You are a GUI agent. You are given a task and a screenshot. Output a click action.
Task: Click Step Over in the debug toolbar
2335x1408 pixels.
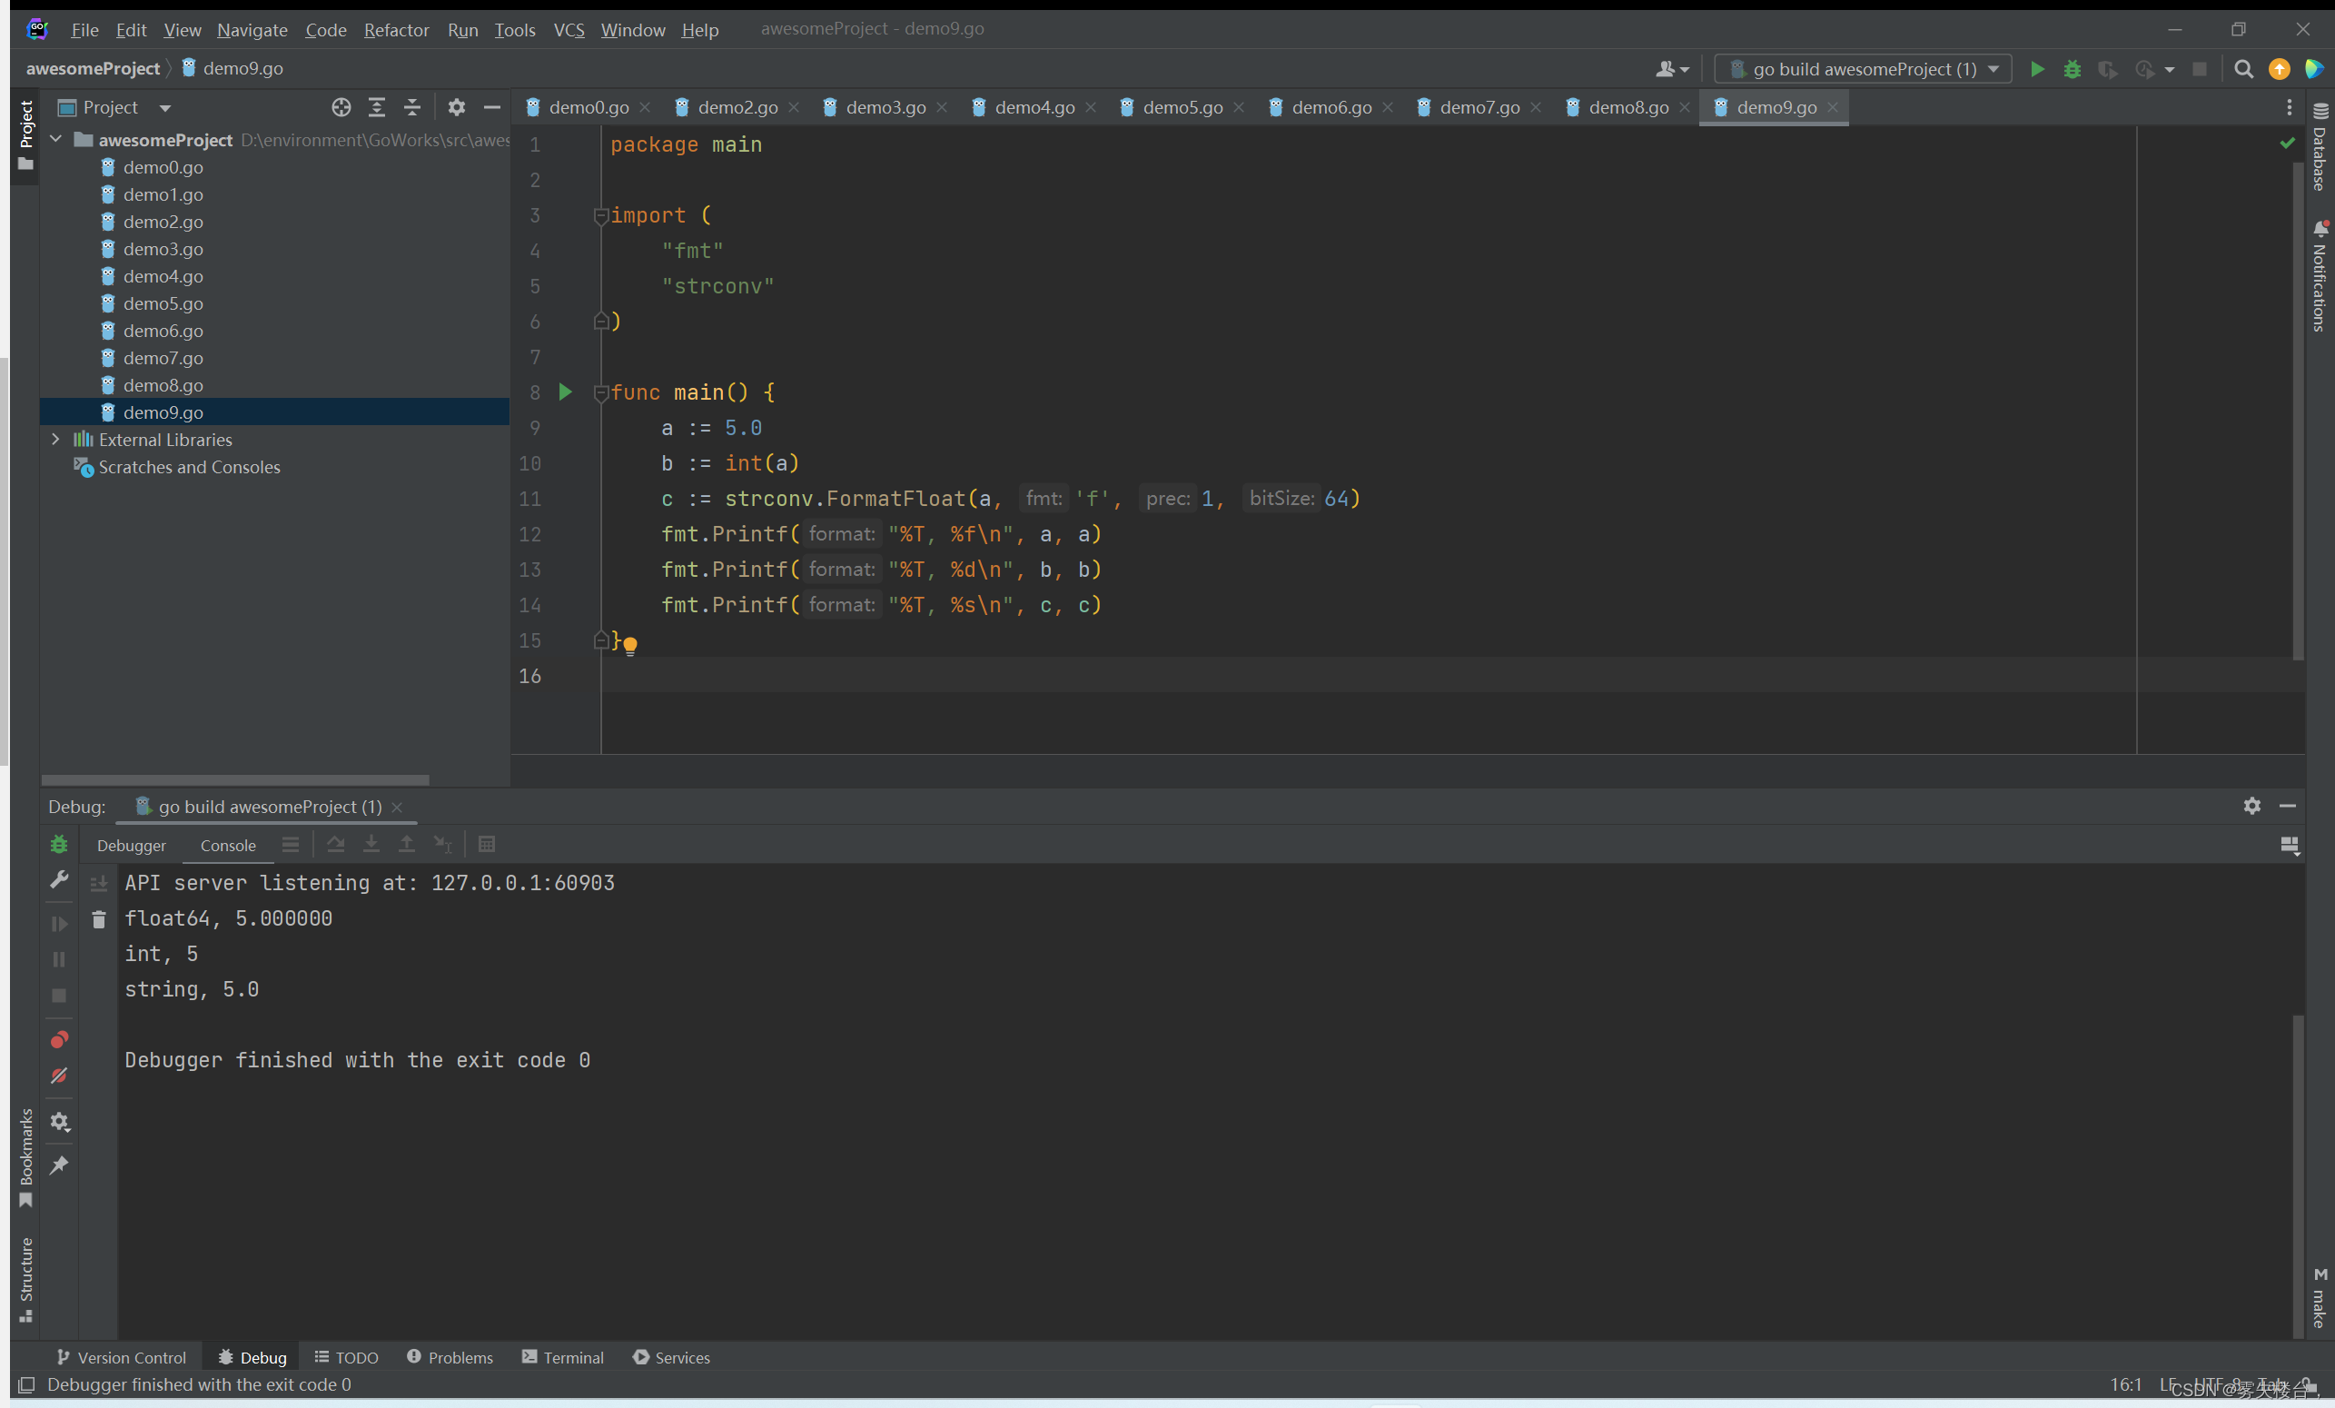pos(335,844)
